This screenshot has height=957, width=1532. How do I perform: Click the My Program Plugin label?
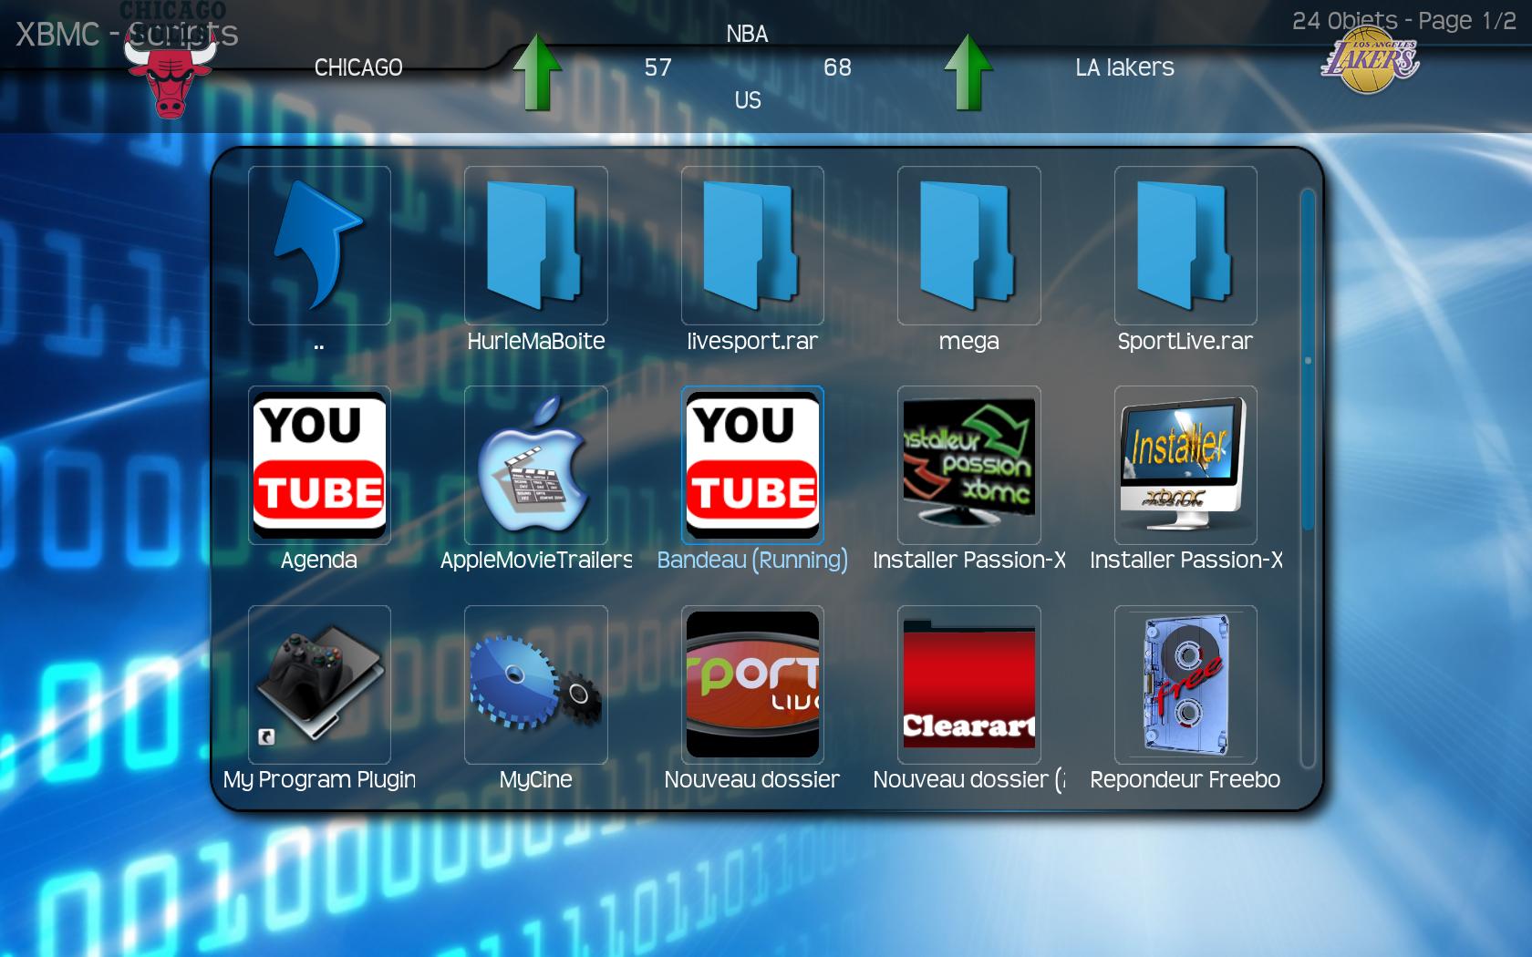point(319,780)
